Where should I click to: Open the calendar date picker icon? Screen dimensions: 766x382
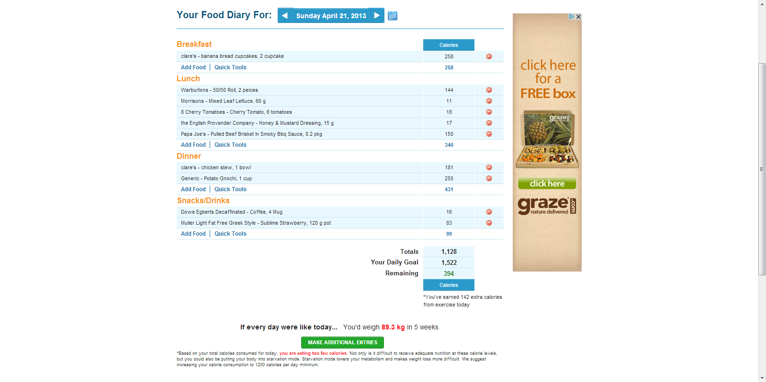tap(393, 16)
